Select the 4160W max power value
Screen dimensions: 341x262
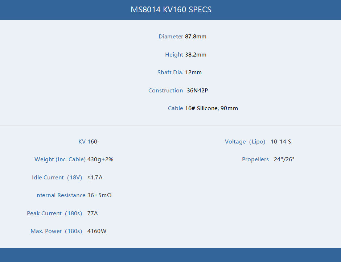pos(97,231)
